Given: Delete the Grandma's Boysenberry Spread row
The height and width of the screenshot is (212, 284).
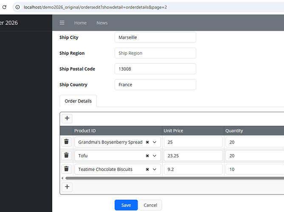Looking at the screenshot, I should pyautogui.click(x=67, y=141).
